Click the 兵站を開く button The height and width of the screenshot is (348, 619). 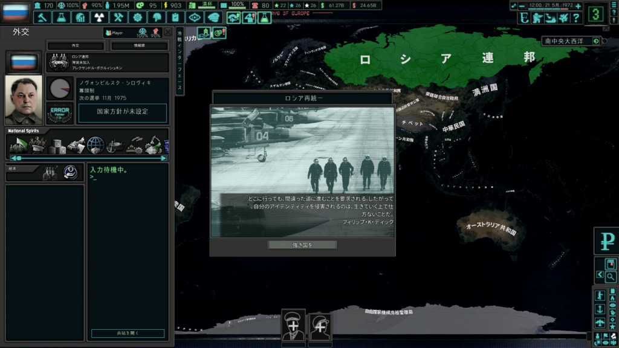point(128,333)
